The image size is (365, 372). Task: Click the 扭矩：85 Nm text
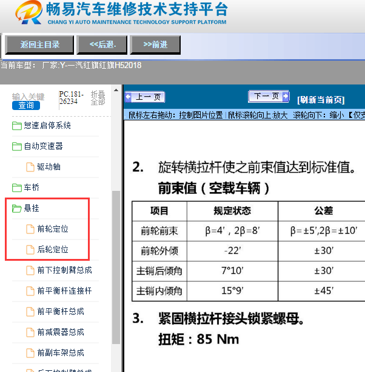(198, 339)
